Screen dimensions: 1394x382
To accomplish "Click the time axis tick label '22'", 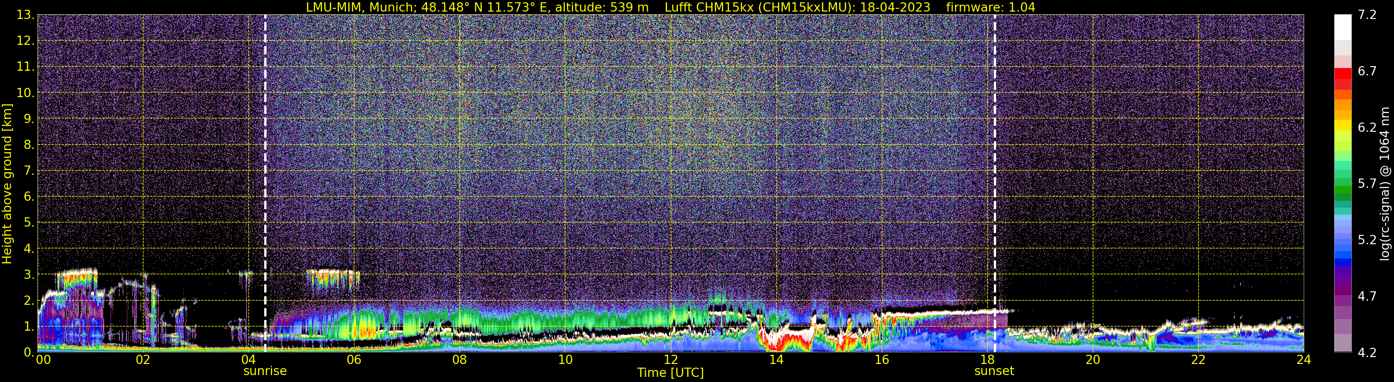I will point(1198,360).
